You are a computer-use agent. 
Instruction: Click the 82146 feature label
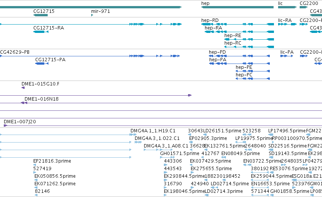pos(42,191)
